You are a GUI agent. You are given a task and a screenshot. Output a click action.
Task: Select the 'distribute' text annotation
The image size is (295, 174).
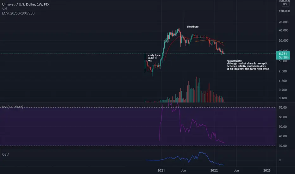point(193,27)
